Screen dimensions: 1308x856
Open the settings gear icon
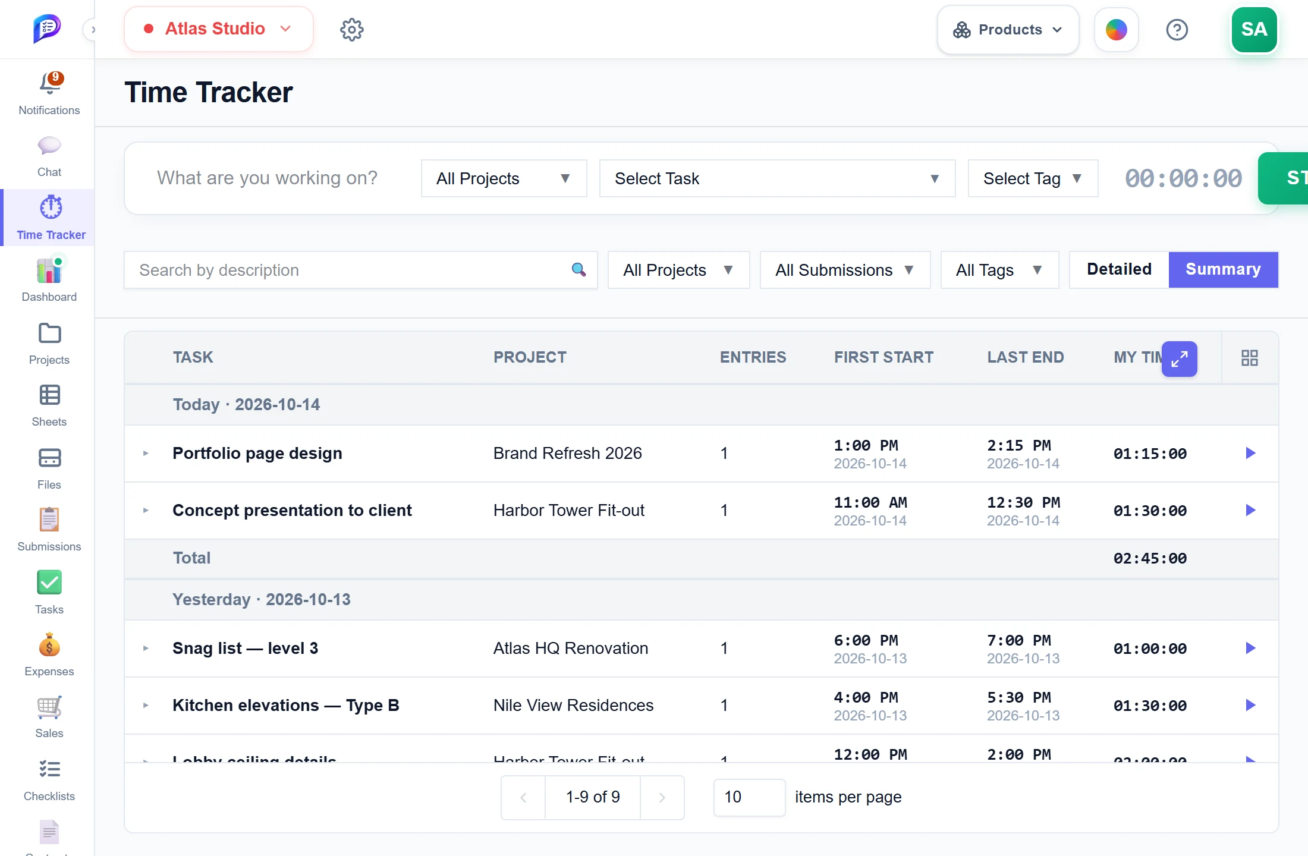tap(352, 29)
